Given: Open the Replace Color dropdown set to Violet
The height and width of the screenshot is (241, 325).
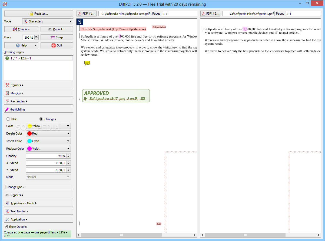Looking at the screenshot, I should [x=48, y=149].
